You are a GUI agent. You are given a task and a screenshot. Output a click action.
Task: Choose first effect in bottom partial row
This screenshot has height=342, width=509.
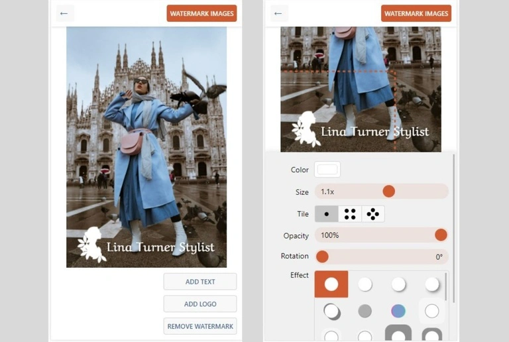click(331, 335)
